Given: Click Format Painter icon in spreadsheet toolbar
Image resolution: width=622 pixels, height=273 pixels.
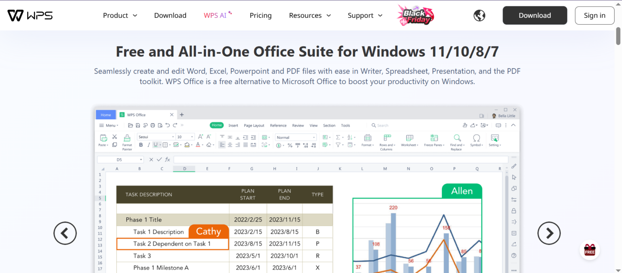Looking at the screenshot, I should pyautogui.click(x=127, y=138).
